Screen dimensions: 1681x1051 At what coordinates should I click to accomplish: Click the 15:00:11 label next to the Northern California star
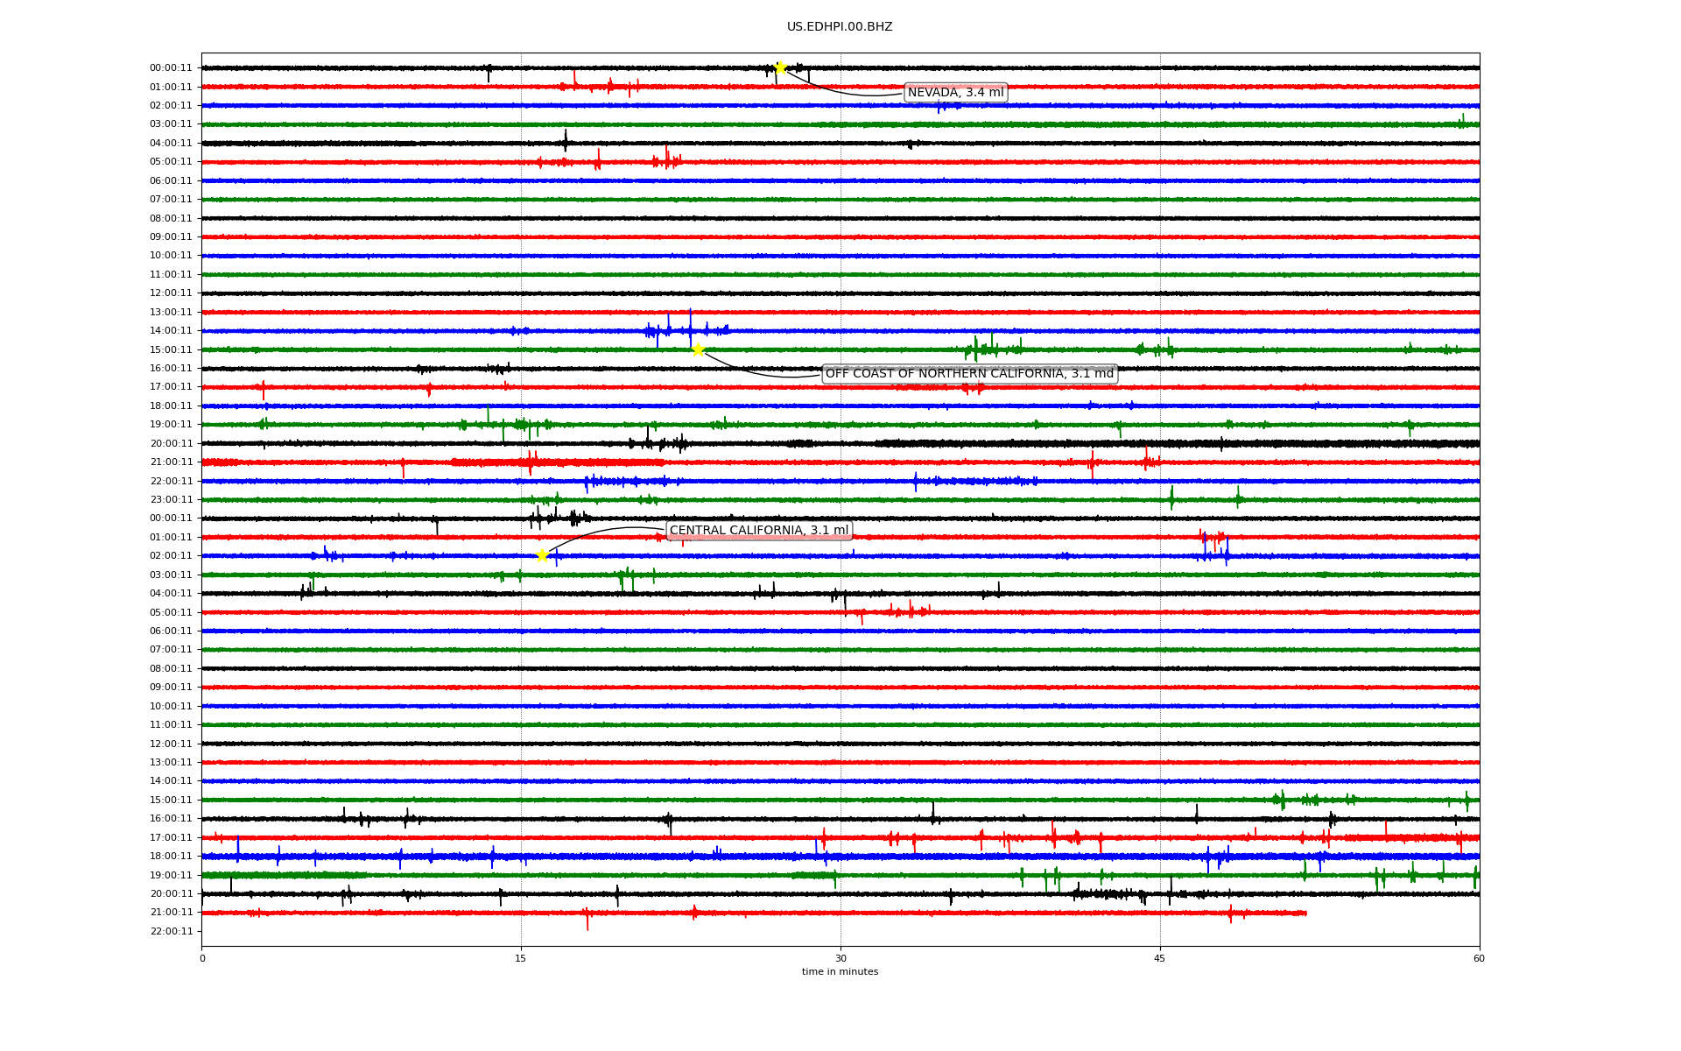[171, 350]
